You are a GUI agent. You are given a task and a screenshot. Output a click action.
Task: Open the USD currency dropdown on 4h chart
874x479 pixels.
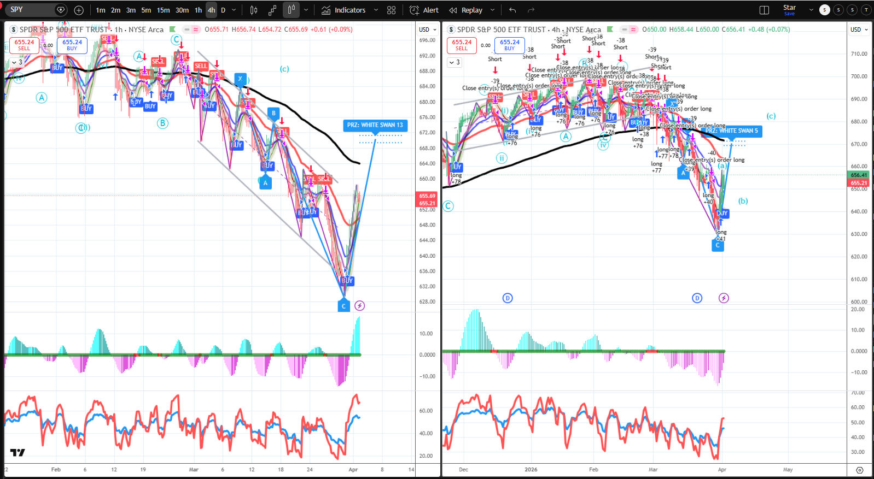(x=859, y=29)
